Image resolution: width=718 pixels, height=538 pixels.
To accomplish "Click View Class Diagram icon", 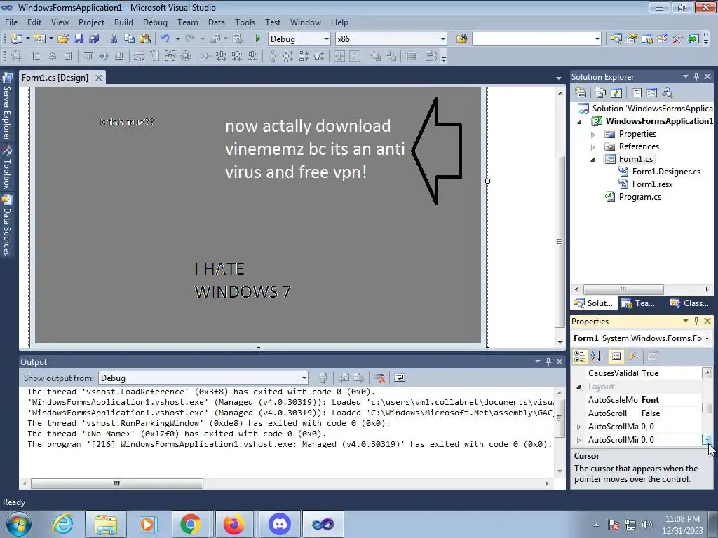I will tap(668, 93).
